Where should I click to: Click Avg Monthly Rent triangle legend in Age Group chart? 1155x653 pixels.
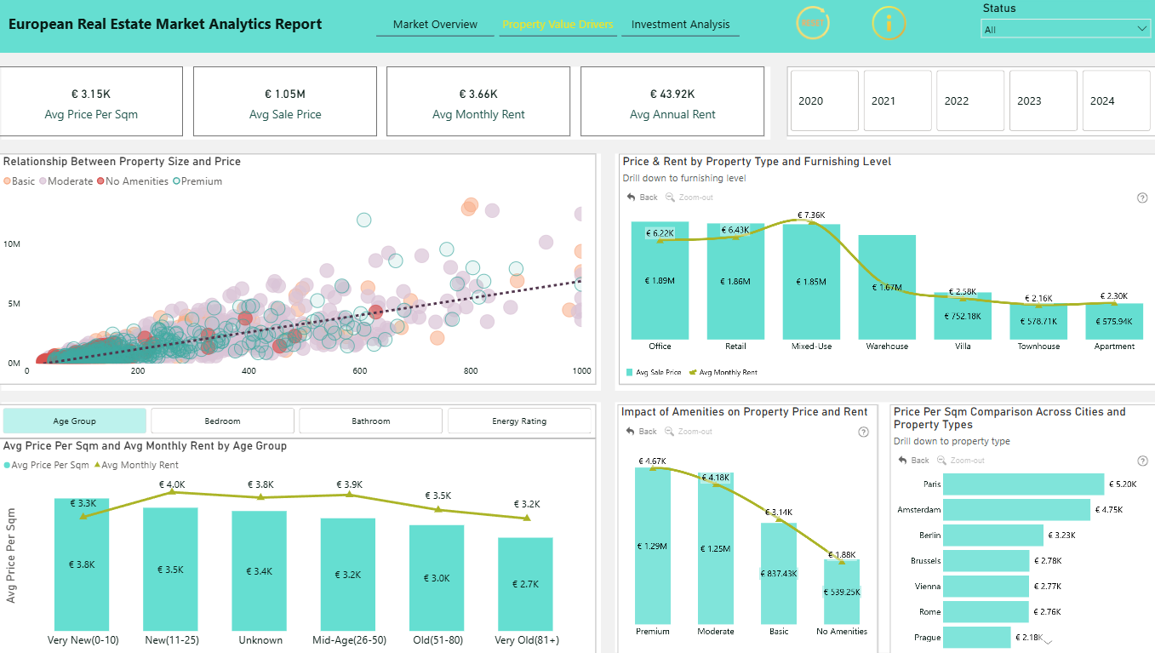tap(96, 466)
